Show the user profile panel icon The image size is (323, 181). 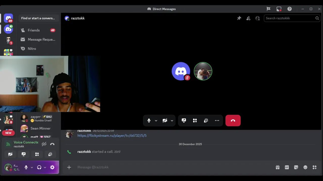[x=257, y=18]
